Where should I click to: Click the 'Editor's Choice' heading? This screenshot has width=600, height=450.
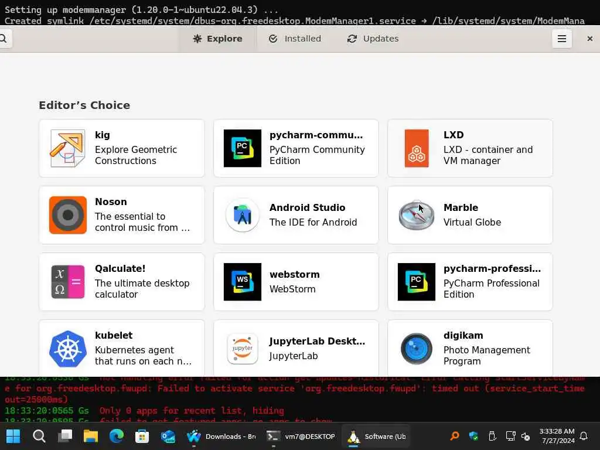coord(84,105)
